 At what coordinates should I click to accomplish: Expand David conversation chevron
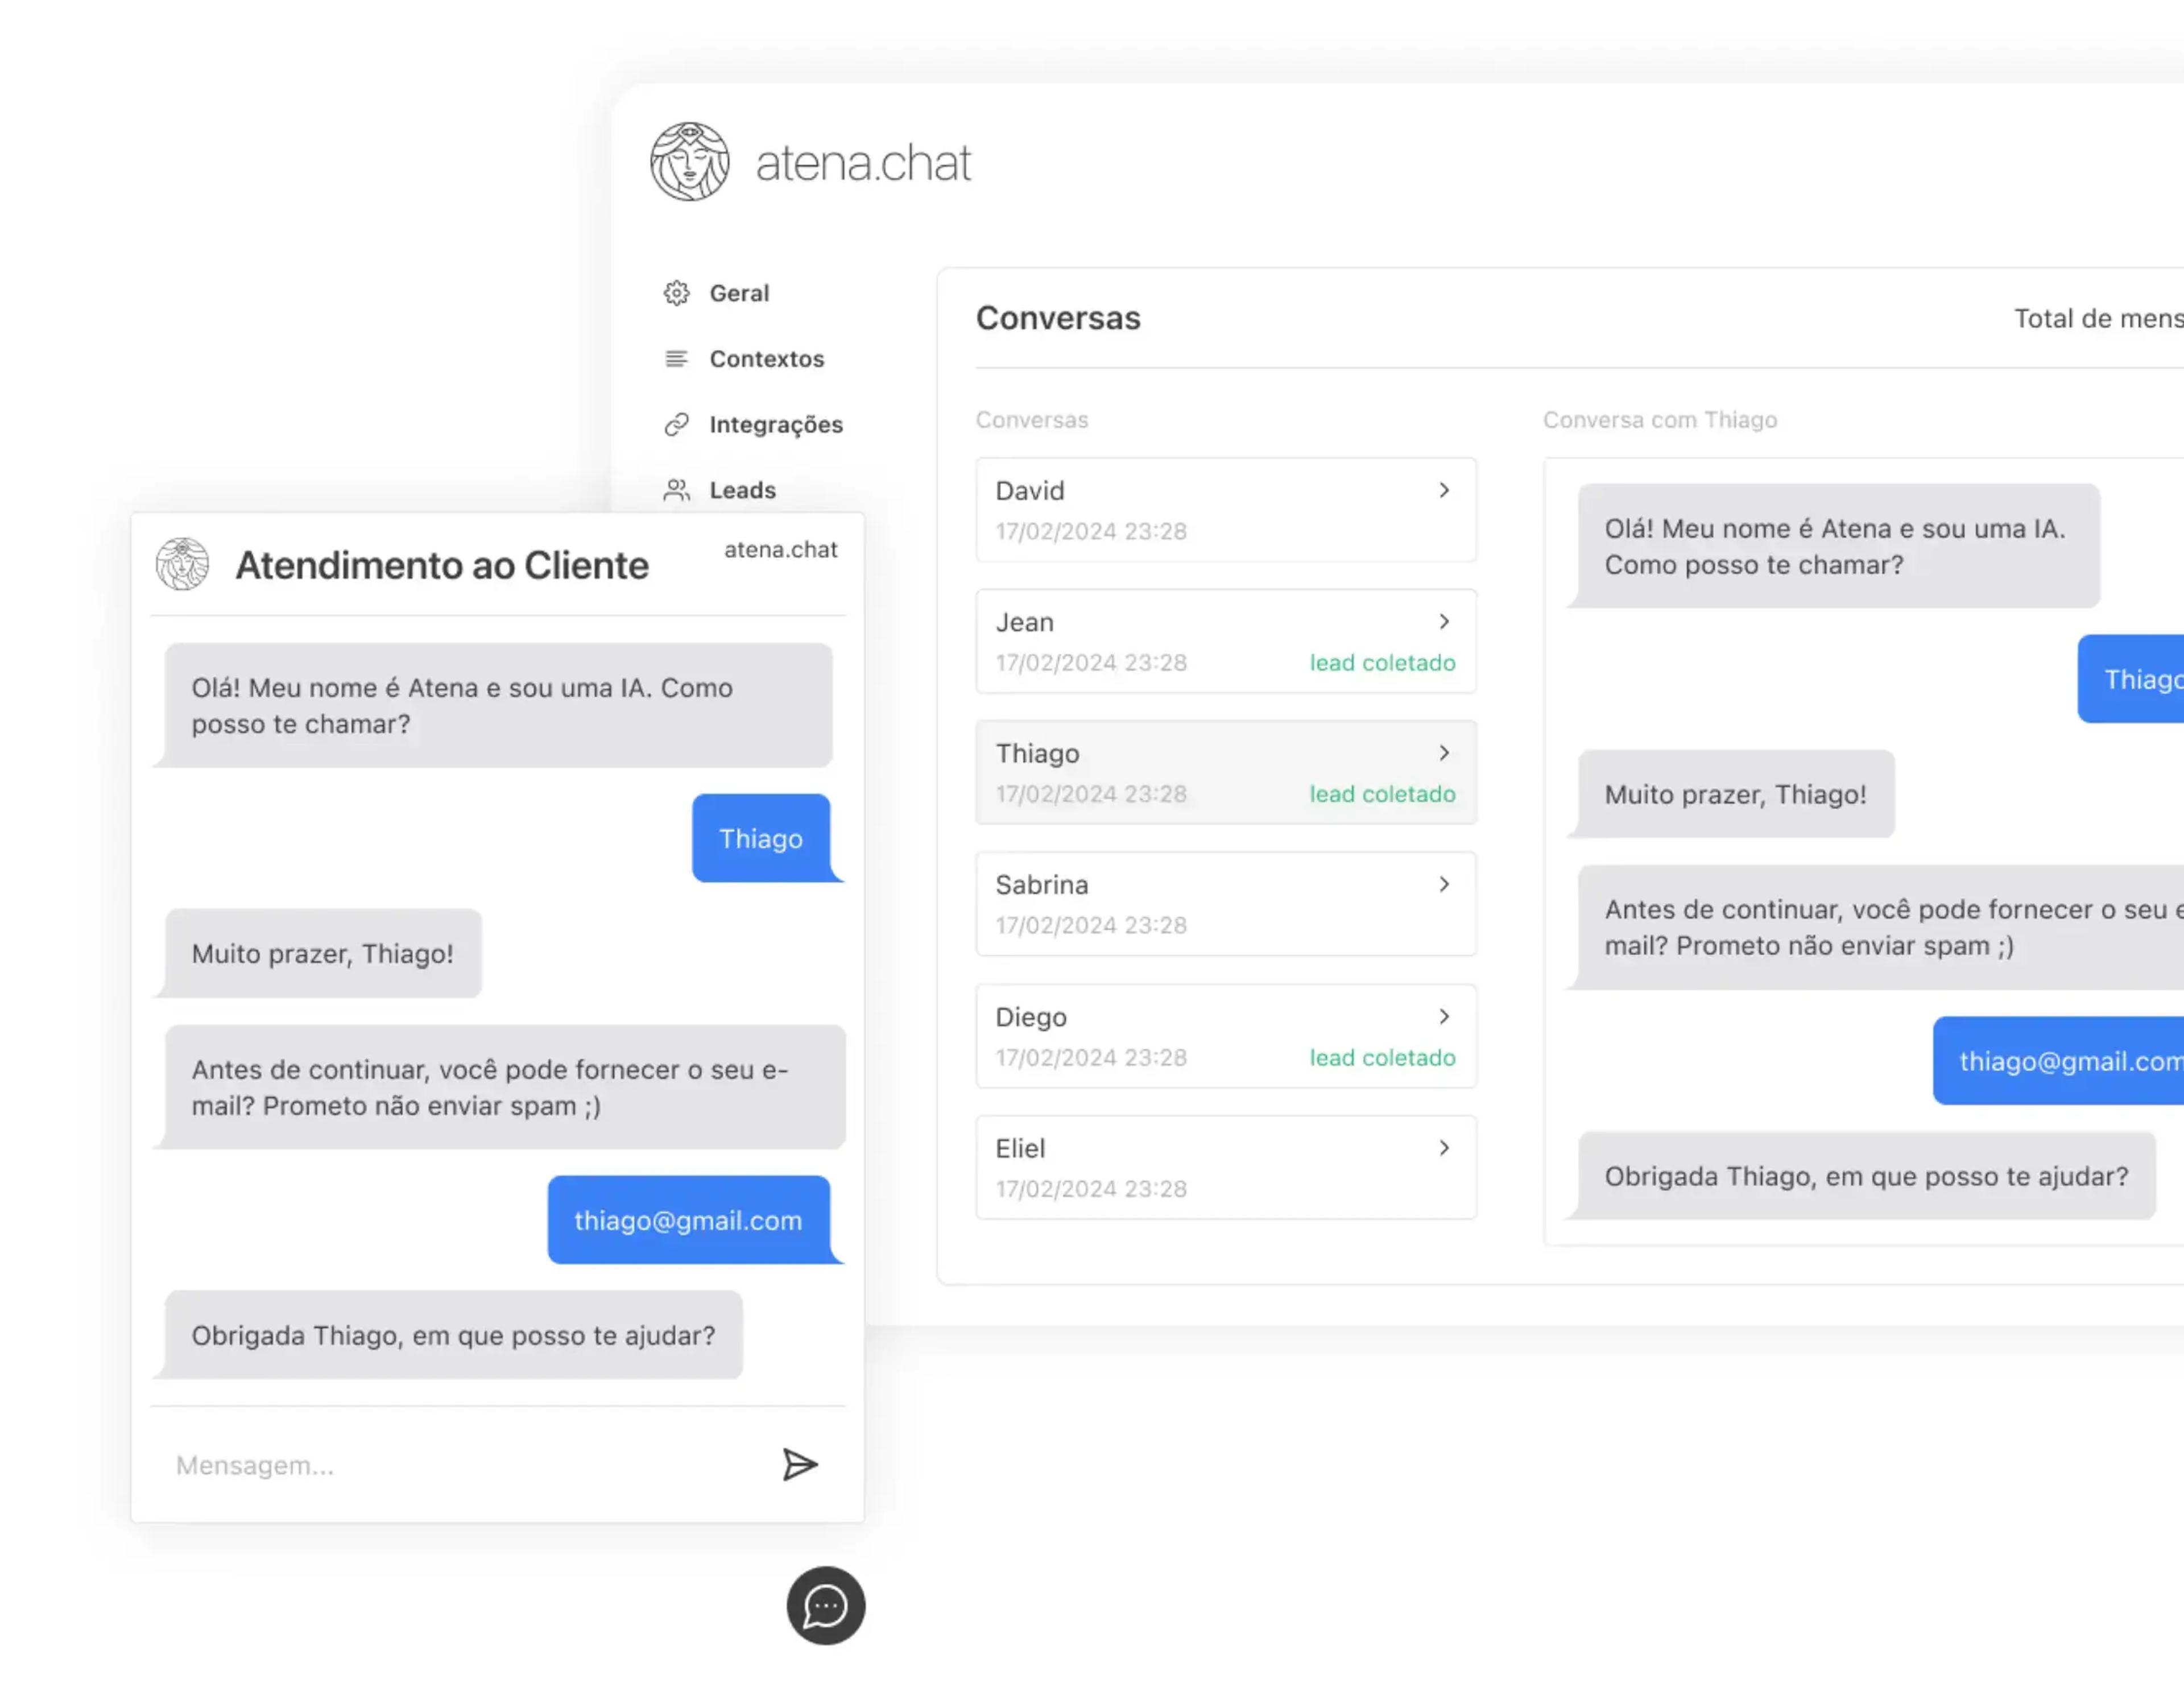(x=1444, y=490)
